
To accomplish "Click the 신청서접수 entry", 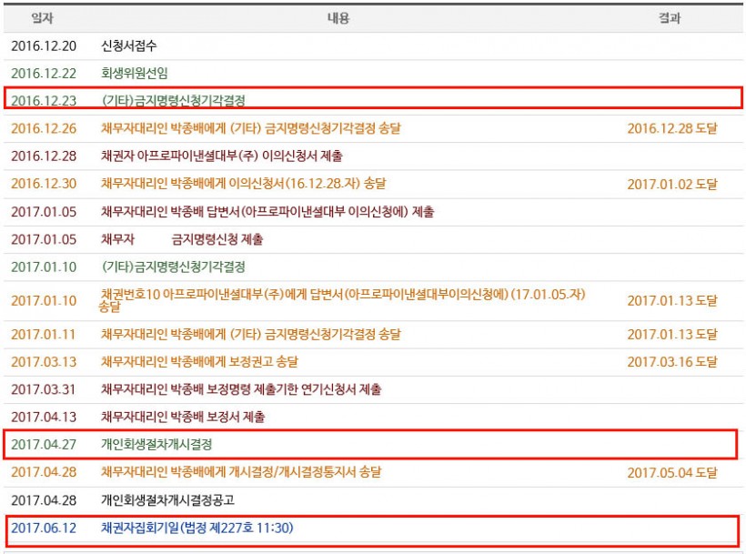I will tap(129, 45).
